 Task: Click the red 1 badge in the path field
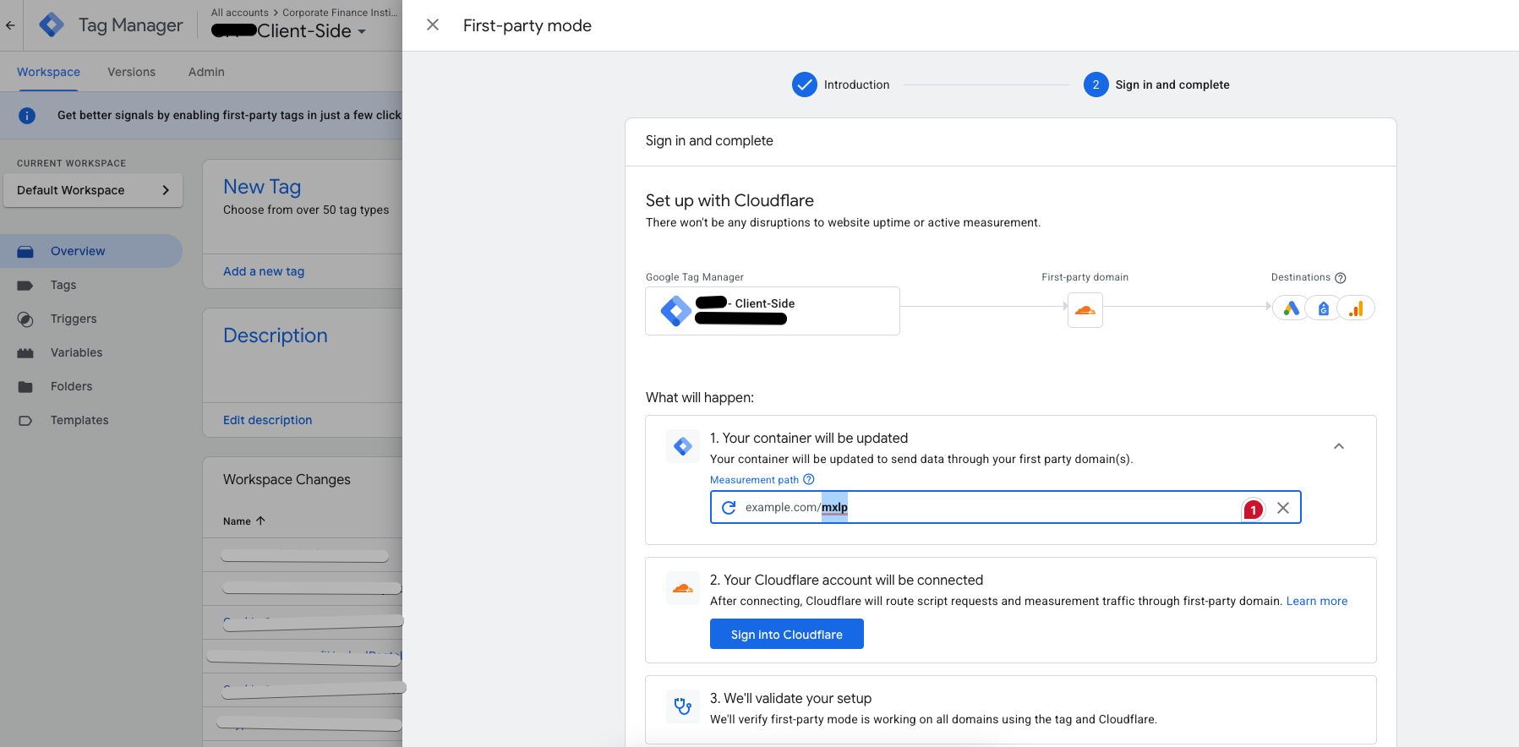(1253, 510)
